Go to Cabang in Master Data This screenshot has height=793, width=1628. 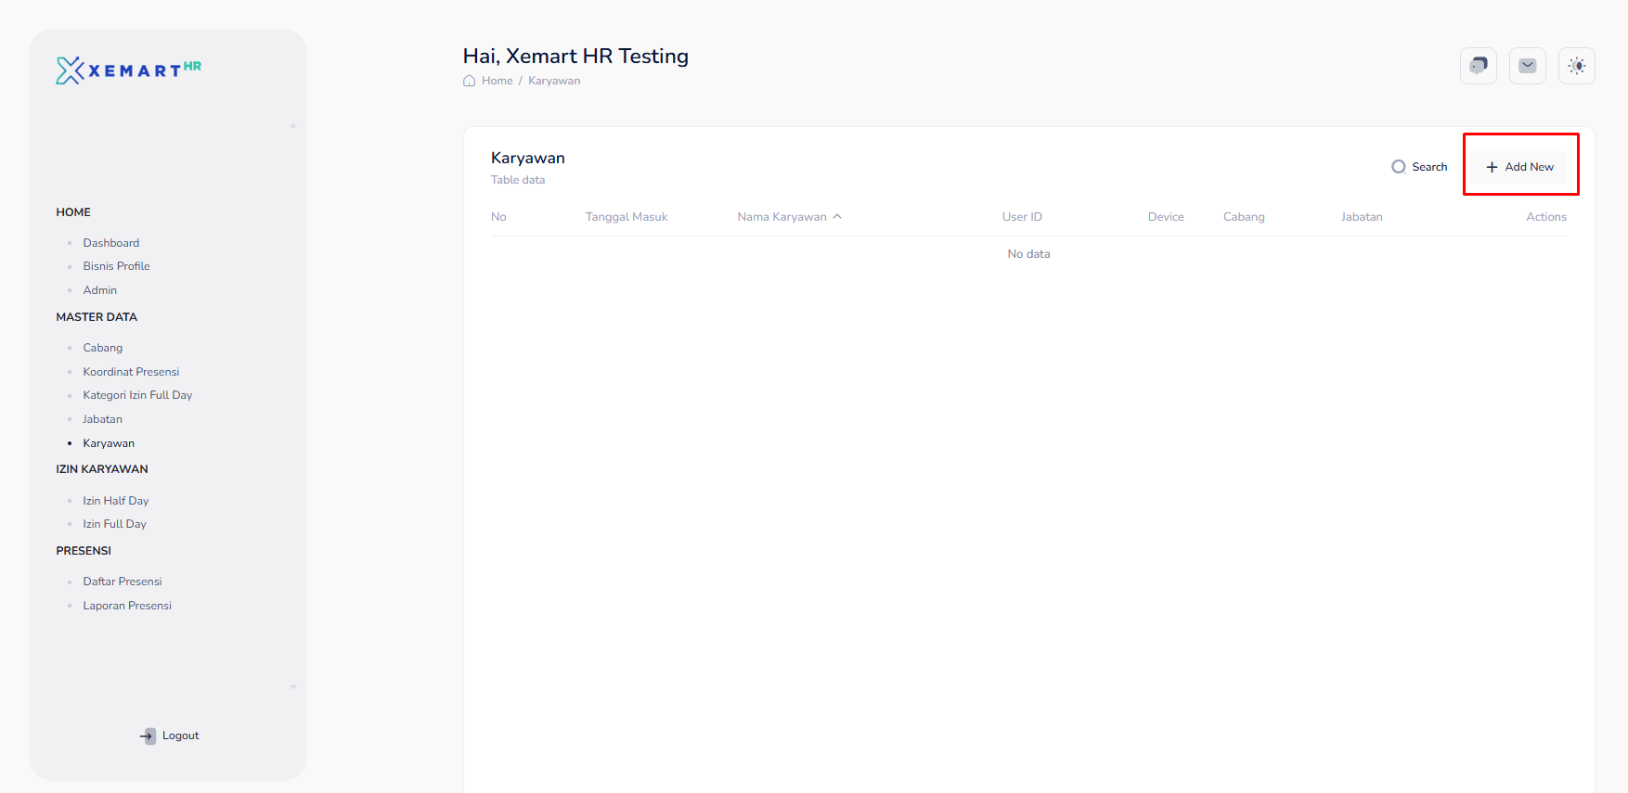[x=102, y=348]
